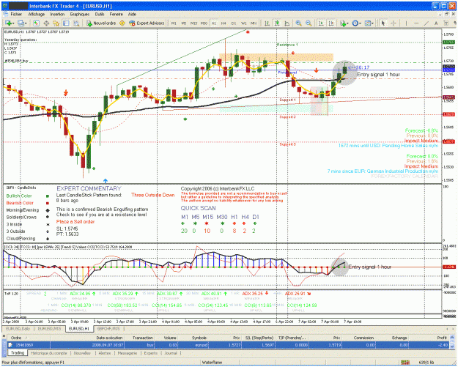Switch to line chart icon
The image size is (458, 367).
coord(287,23)
